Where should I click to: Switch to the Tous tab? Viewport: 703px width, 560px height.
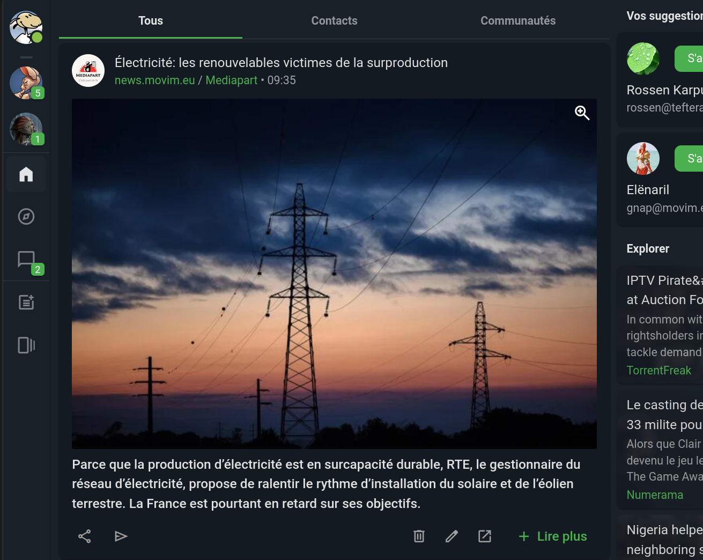pyautogui.click(x=151, y=21)
